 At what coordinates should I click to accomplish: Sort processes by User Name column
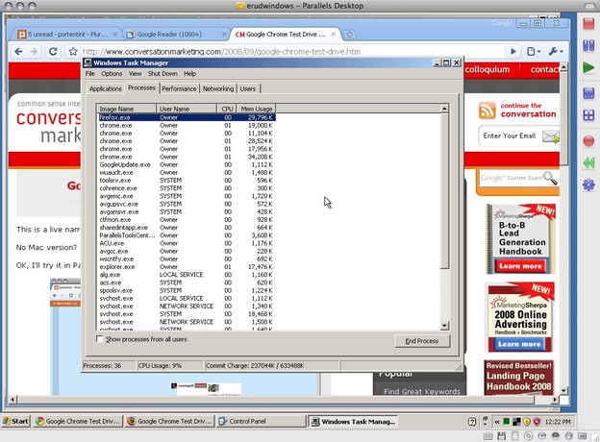[x=187, y=109]
